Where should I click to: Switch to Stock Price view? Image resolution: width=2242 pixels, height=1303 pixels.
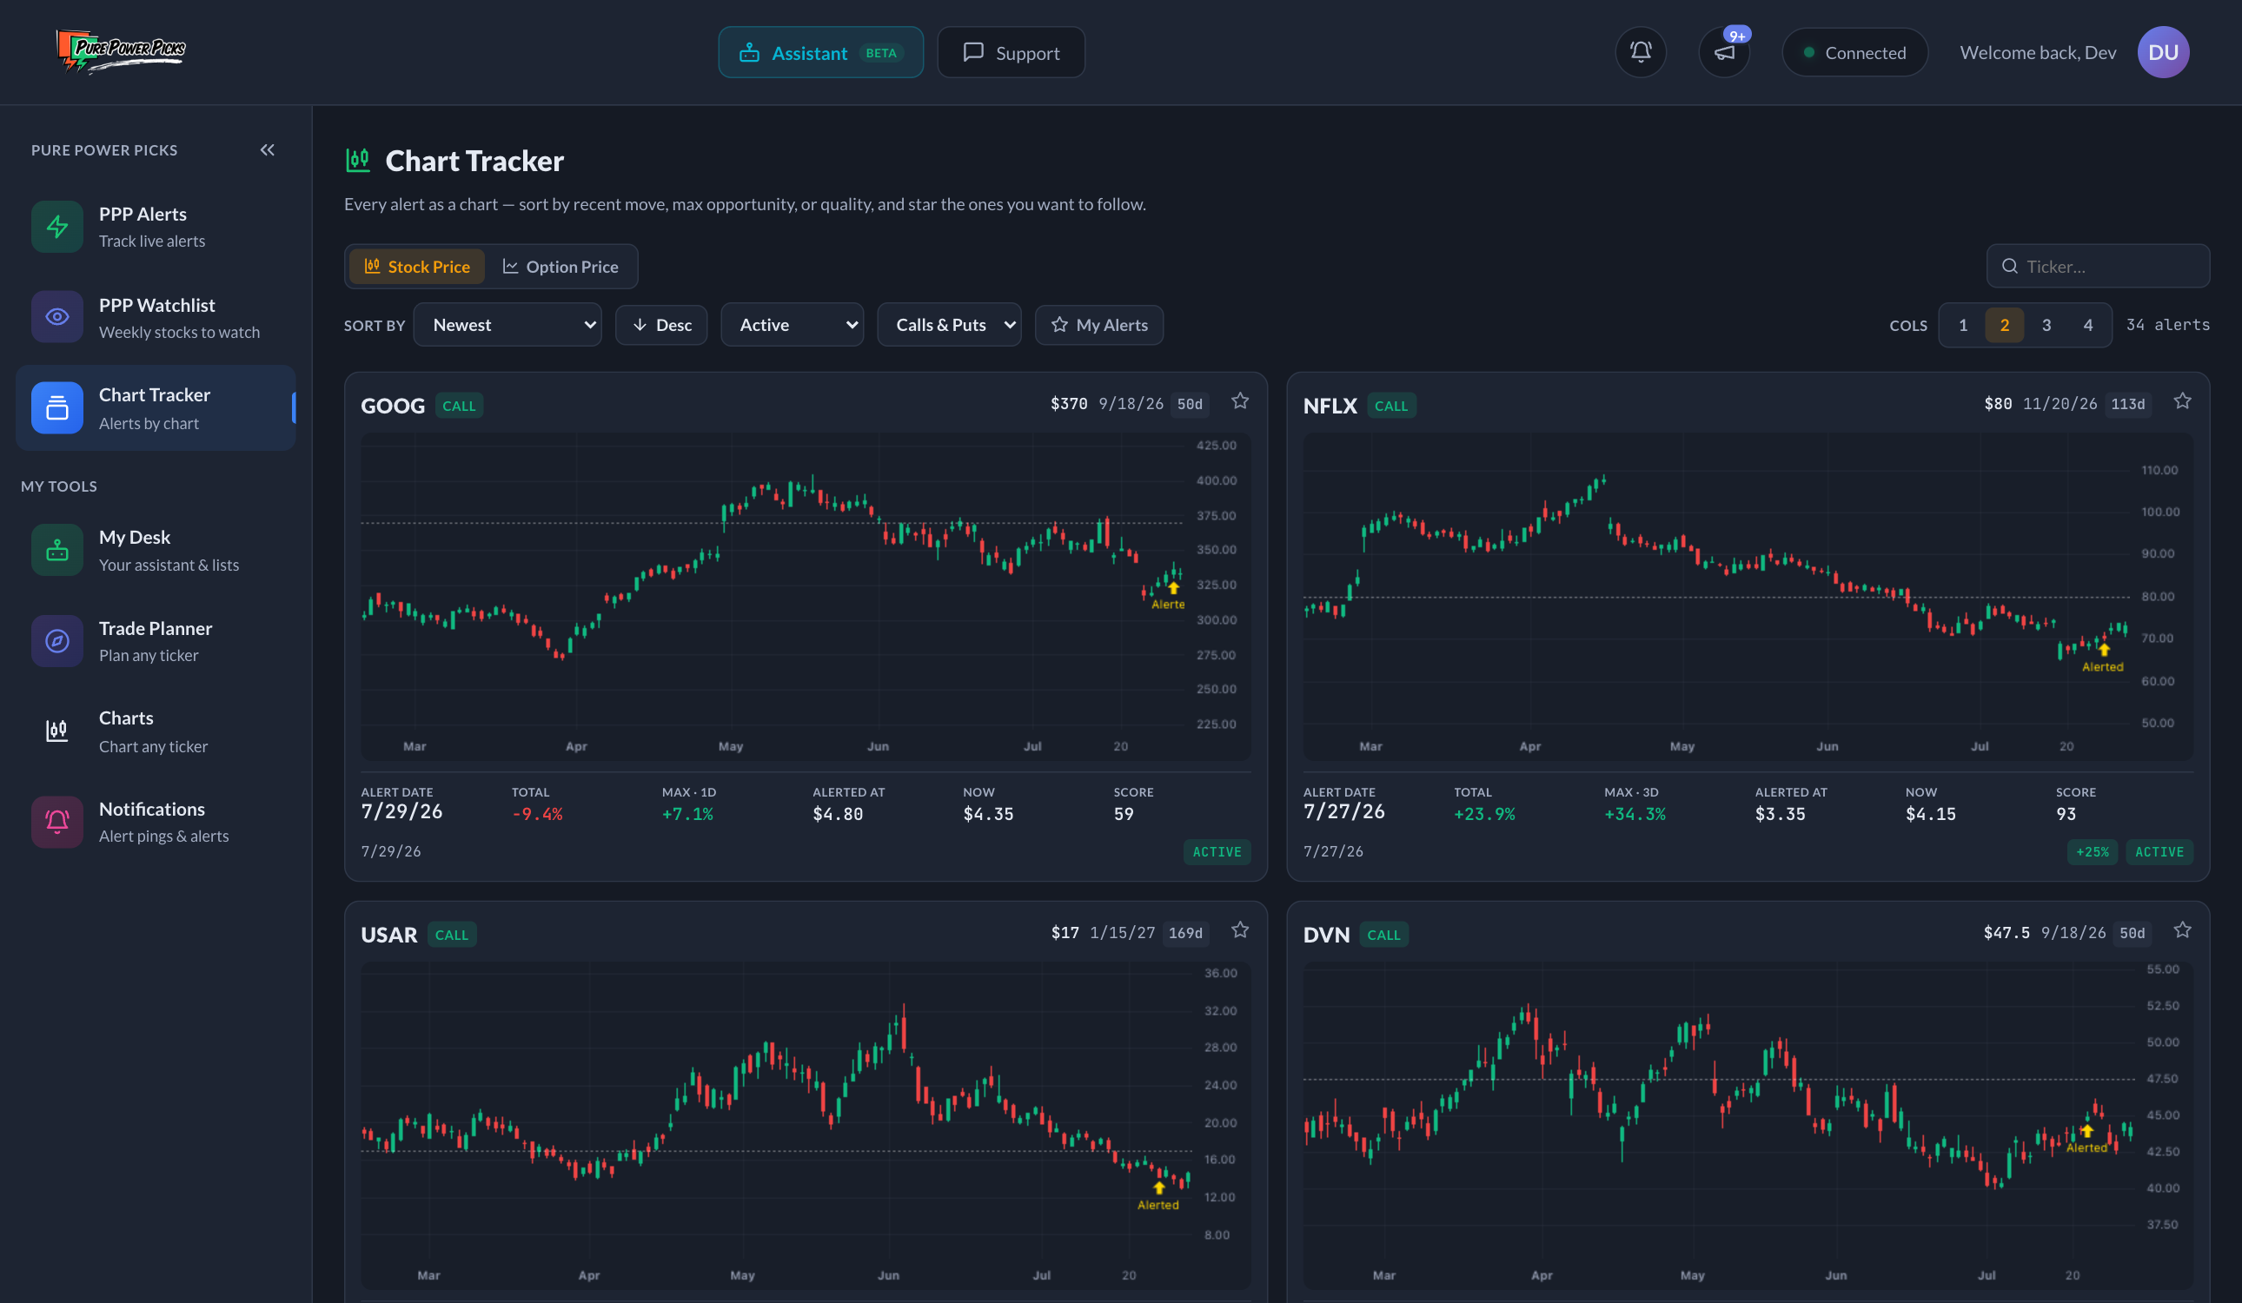[416, 266]
